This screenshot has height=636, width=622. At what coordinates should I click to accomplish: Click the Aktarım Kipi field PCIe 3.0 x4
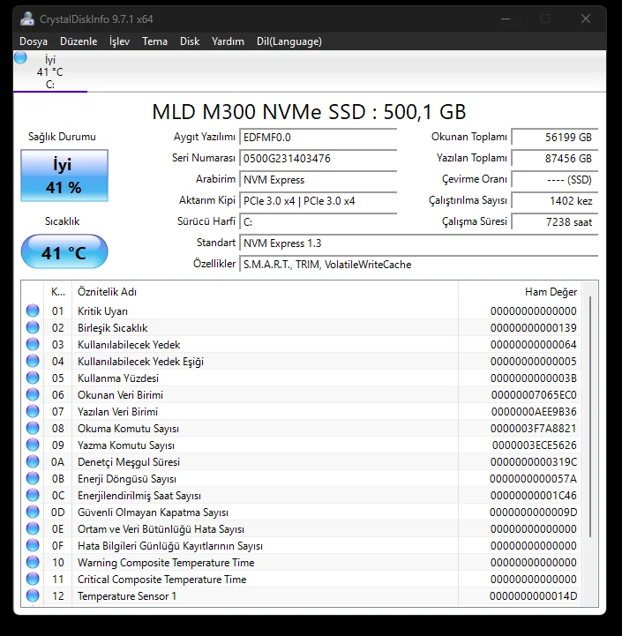(x=318, y=201)
